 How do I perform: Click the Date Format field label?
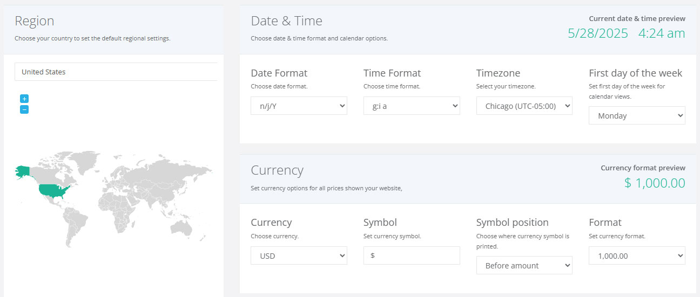coord(279,73)
